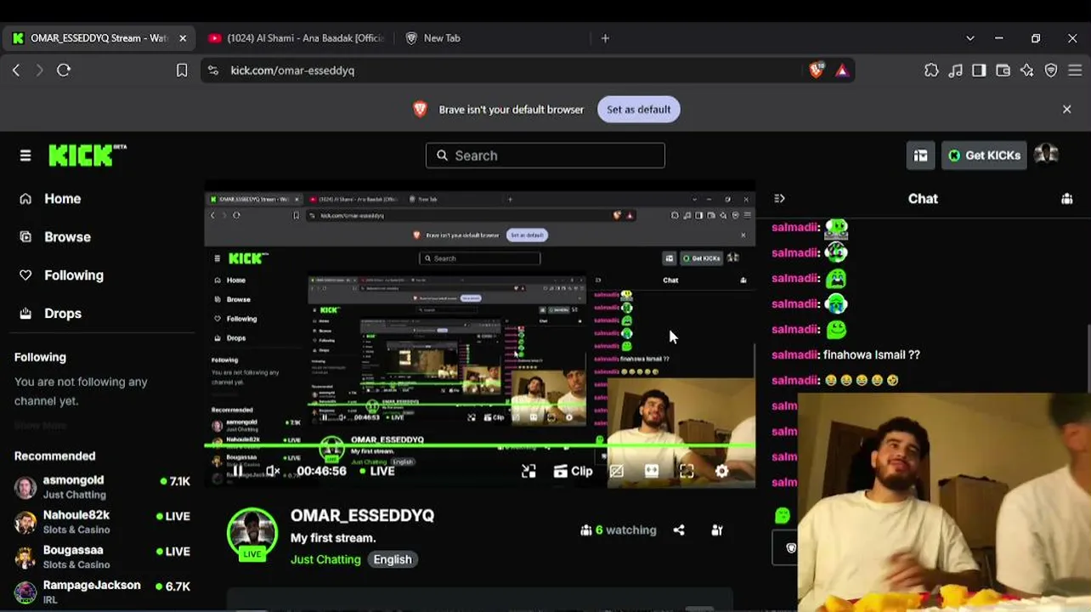1091x612 pixels.
Task: Toggle theatre mode in player
Action: click(652, 471)
